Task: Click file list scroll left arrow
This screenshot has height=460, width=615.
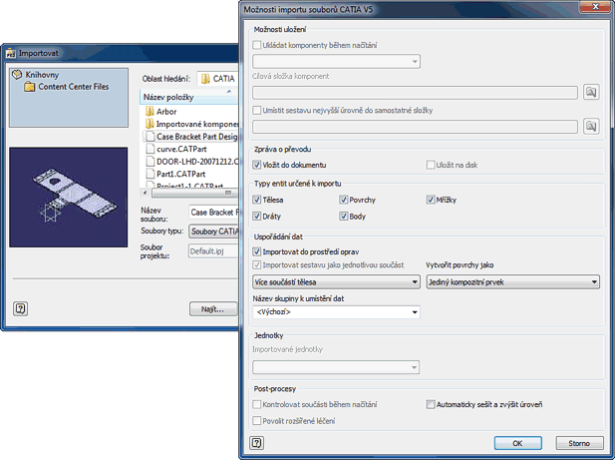Action: (x=146, y=193)
